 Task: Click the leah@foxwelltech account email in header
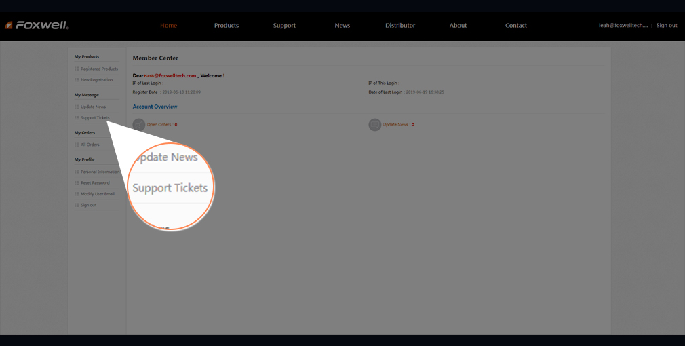point(623,26)
